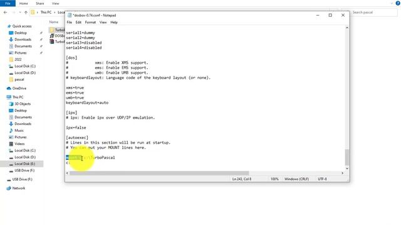Open Notepad Help menu

[x=114, y=22]
